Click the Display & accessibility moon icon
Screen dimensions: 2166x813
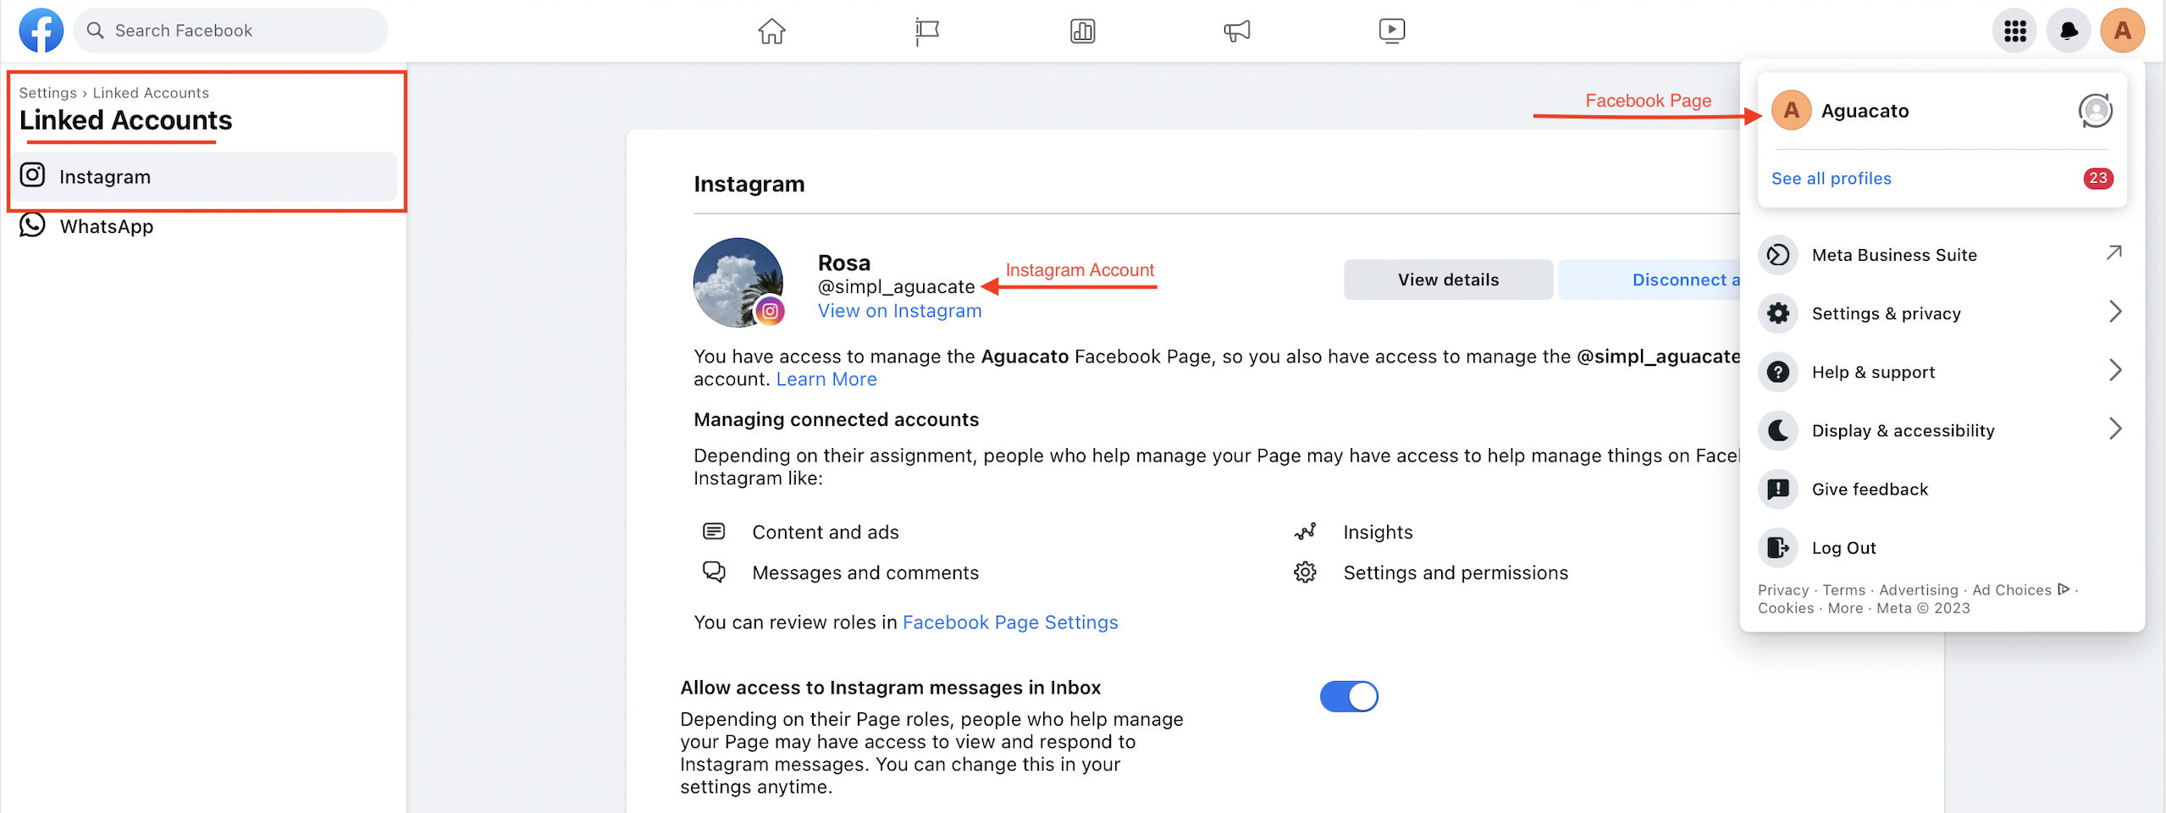tap(1778, 429)
